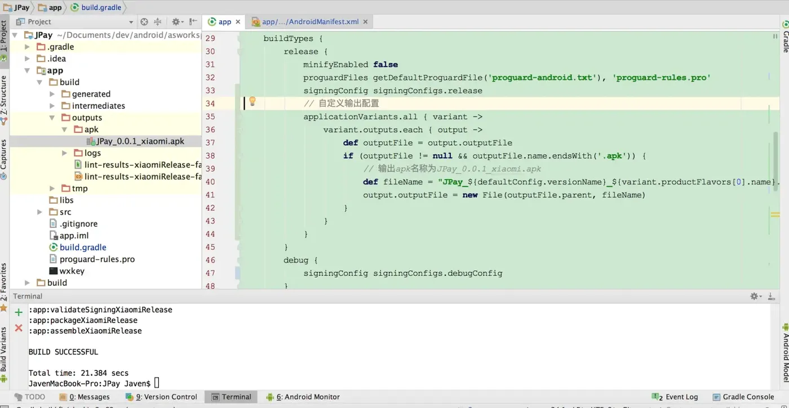Expand the tmp folder
Viewport: 789px width, 408px height.
[52, 189]
